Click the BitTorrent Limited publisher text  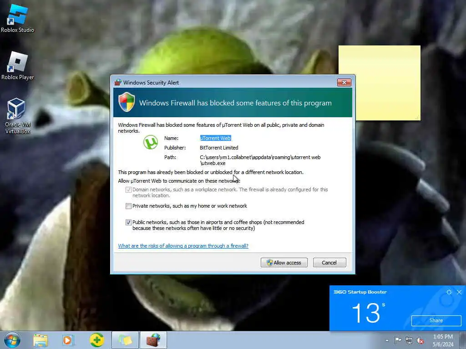(219, 148)
